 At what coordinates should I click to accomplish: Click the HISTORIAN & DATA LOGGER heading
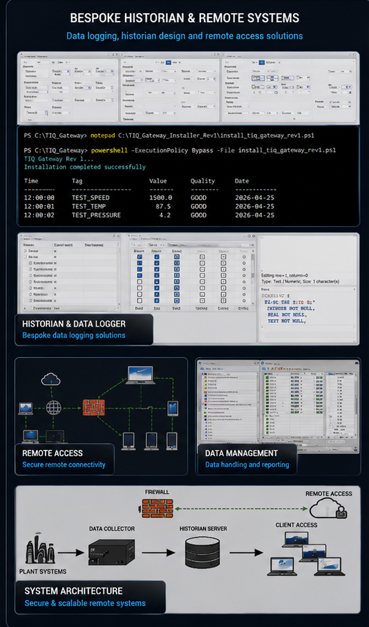[74, 324]
